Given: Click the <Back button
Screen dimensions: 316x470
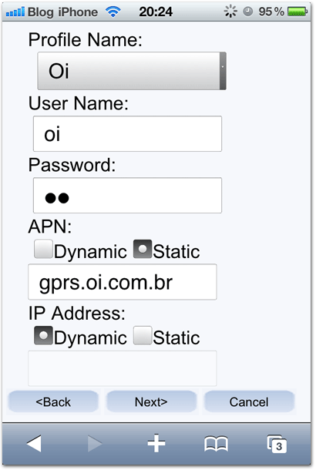Looking at the screenshot, I should [53, 401].
